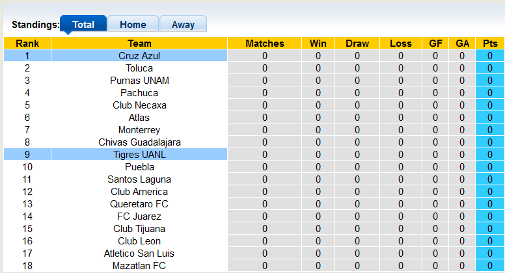Open the Chivas Guadalajara team link
Viewport: 505px width, 273px height.
click(139, 142)
